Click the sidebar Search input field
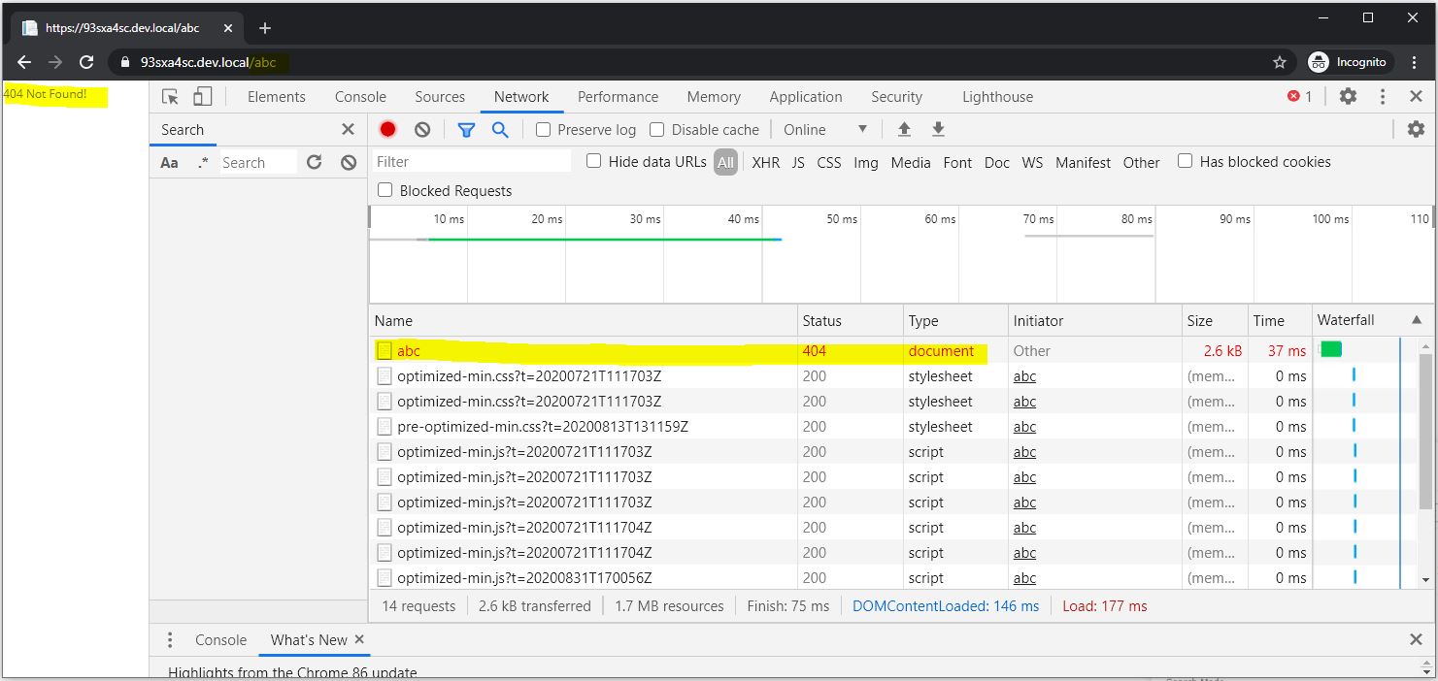Screen dimensions: 1438x681 tap(257, 162)
